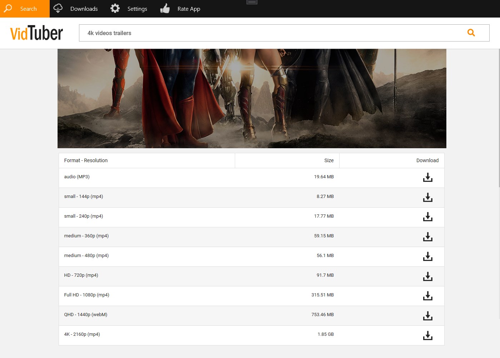The height and width of the screenshot is (358, 500).
Task: Open the Settings page
Action: tap(137, 8)
